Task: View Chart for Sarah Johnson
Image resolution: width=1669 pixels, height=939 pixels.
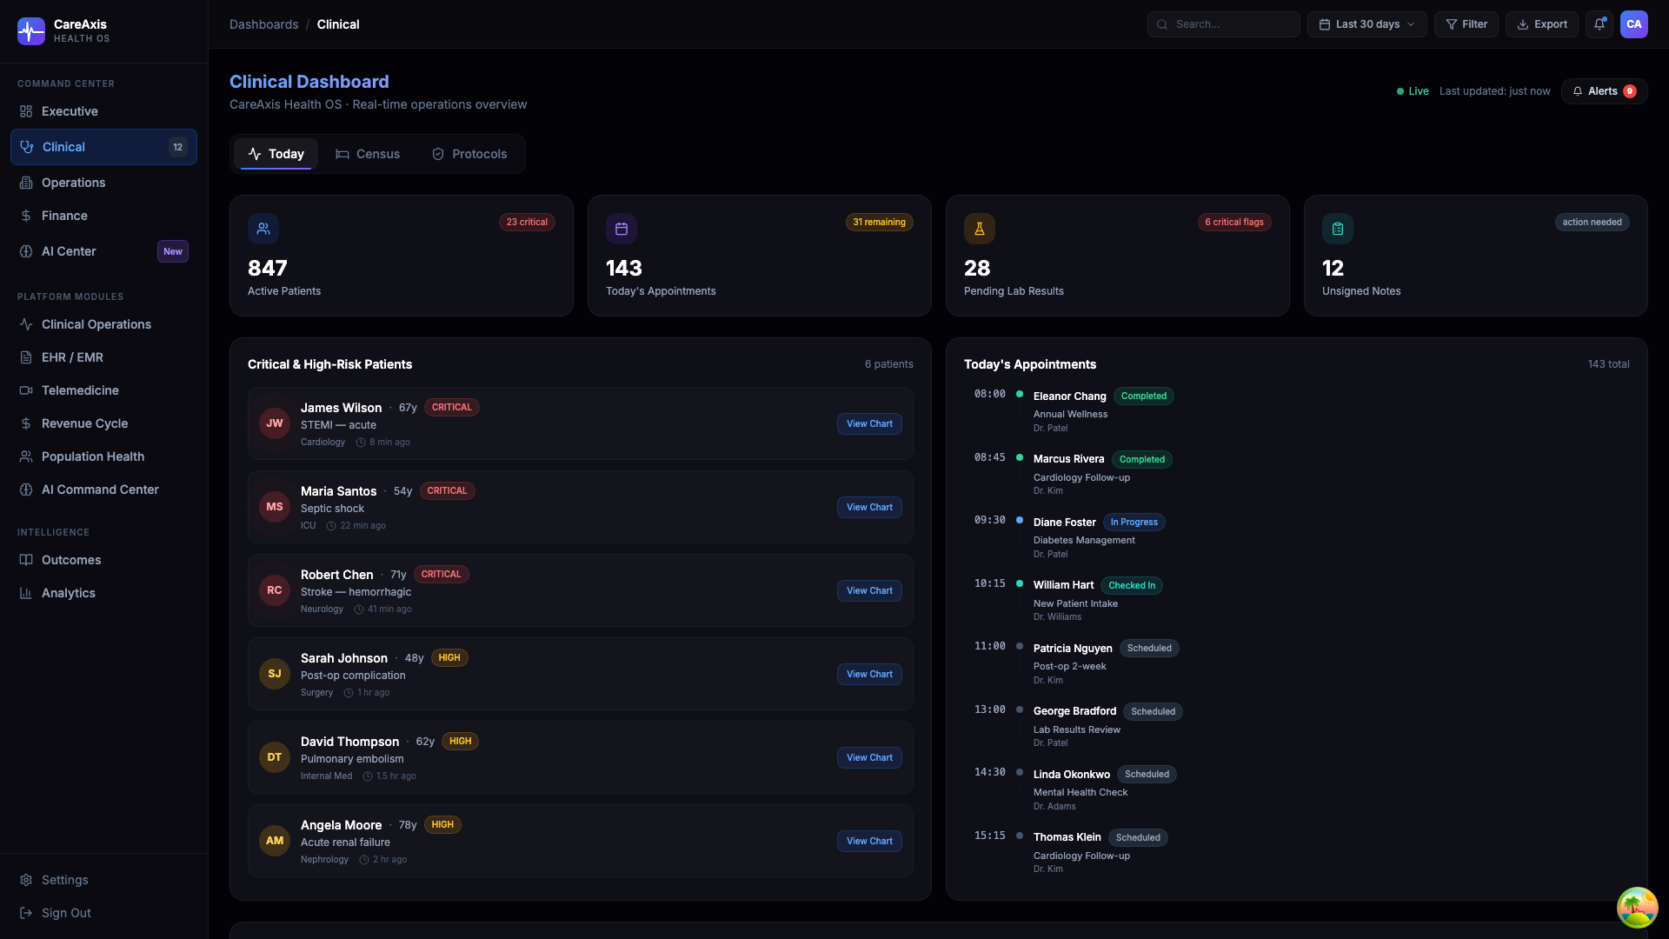Action: pyautogui.click(x=869, y=674)
